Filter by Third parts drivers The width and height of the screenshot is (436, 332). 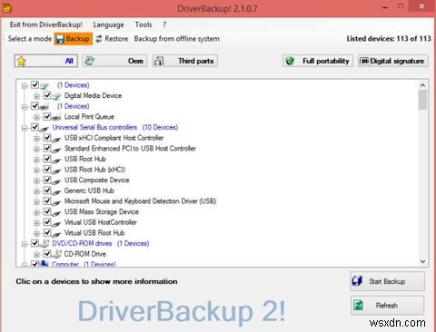coord(185,61)
